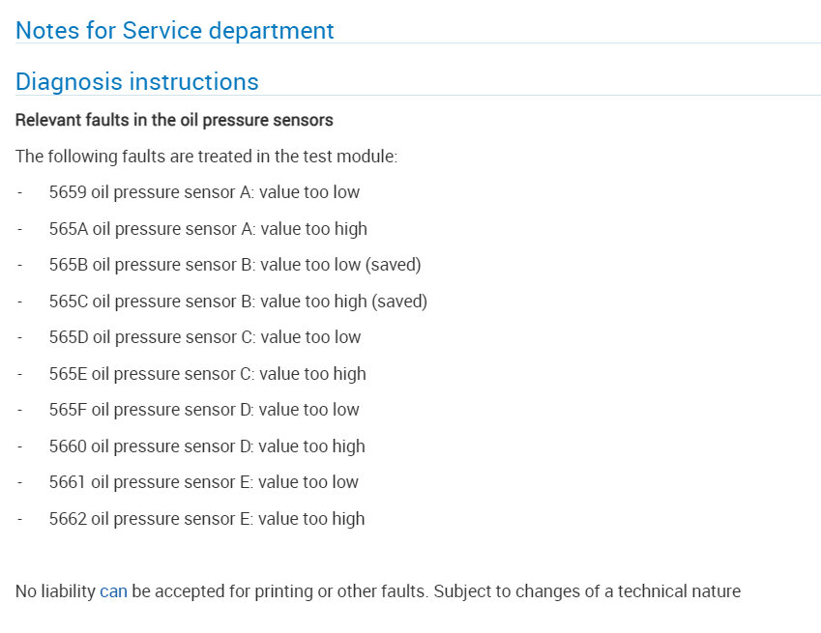Select fault 565D sensor C value too low
The image size is (821, 633).
click(x=205, y=337)
